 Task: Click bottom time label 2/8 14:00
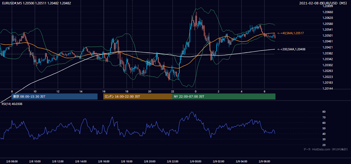pyautogui.click(x=81, y=162)
